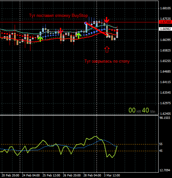Click the 1.64115 price scale value
This screenshot has width=172, height=178.
165,82
